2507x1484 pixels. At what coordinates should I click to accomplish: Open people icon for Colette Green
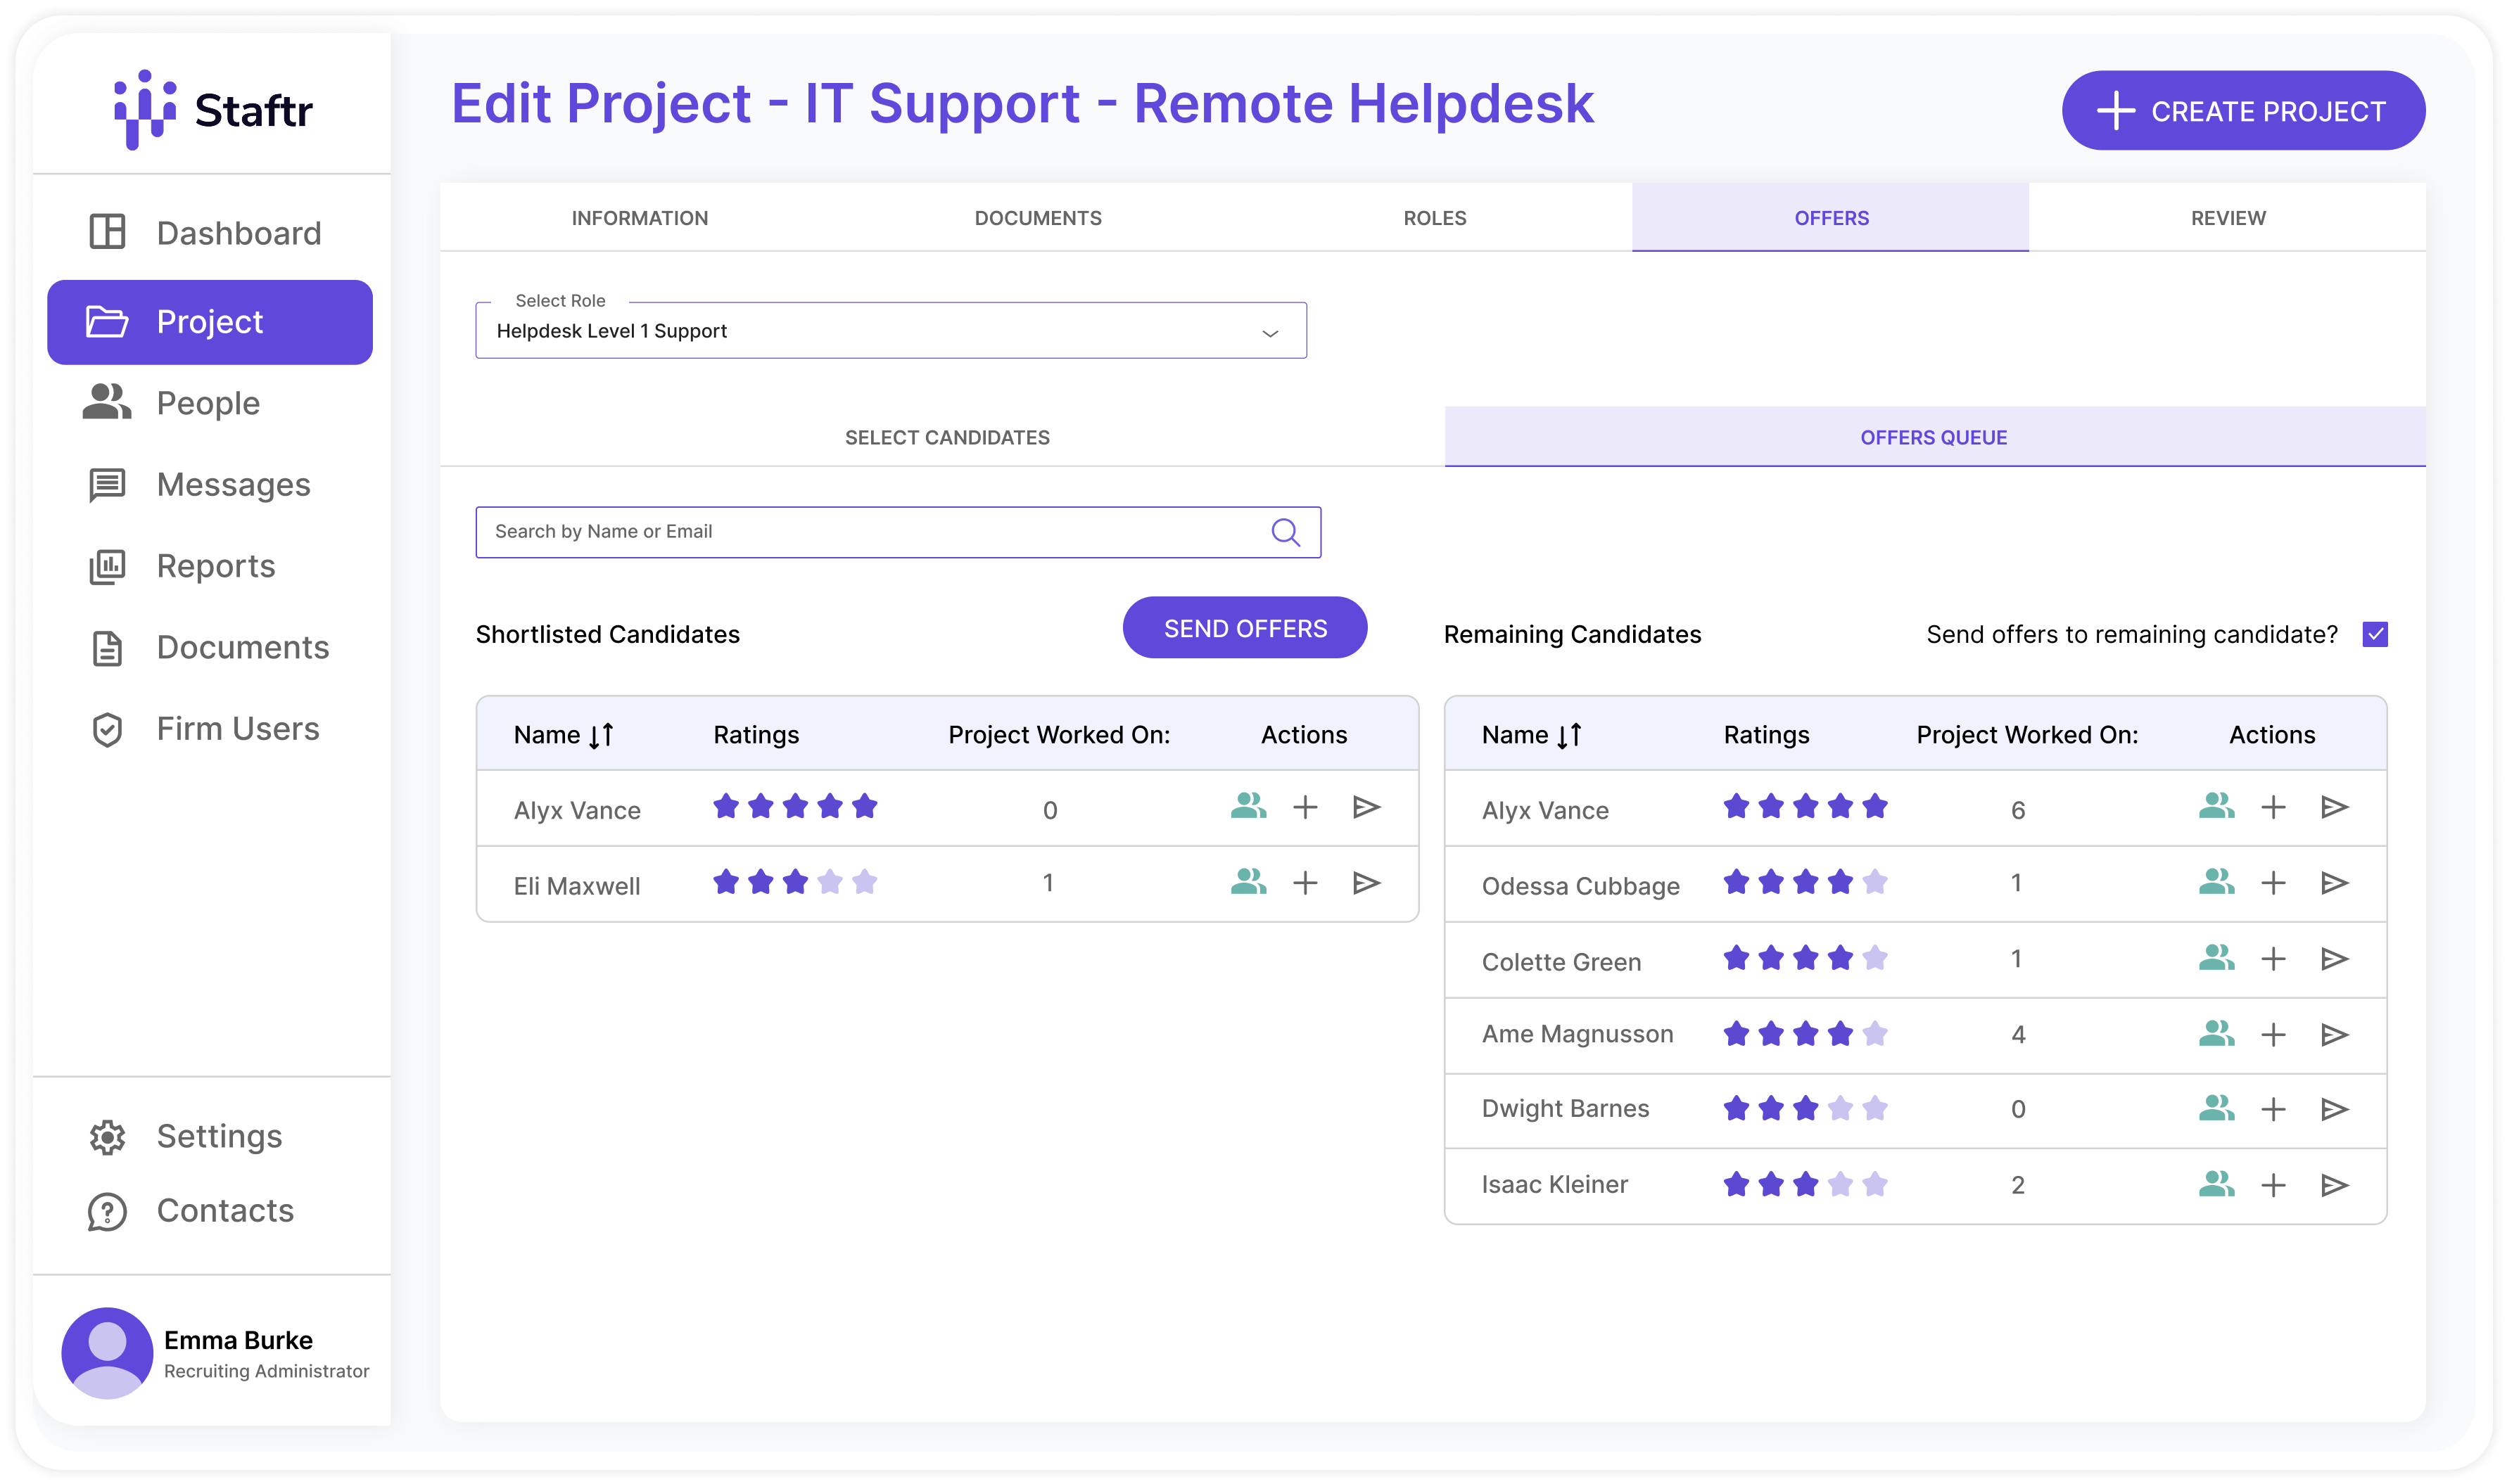[x=2216, y=959]
